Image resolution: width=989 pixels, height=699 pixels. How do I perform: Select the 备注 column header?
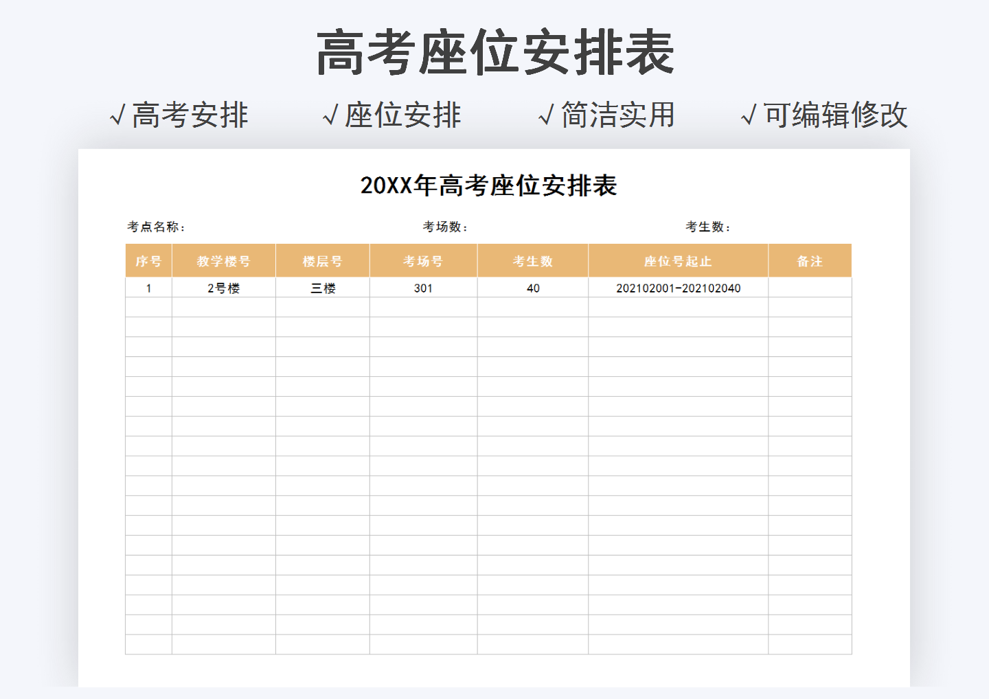(809, 260)
